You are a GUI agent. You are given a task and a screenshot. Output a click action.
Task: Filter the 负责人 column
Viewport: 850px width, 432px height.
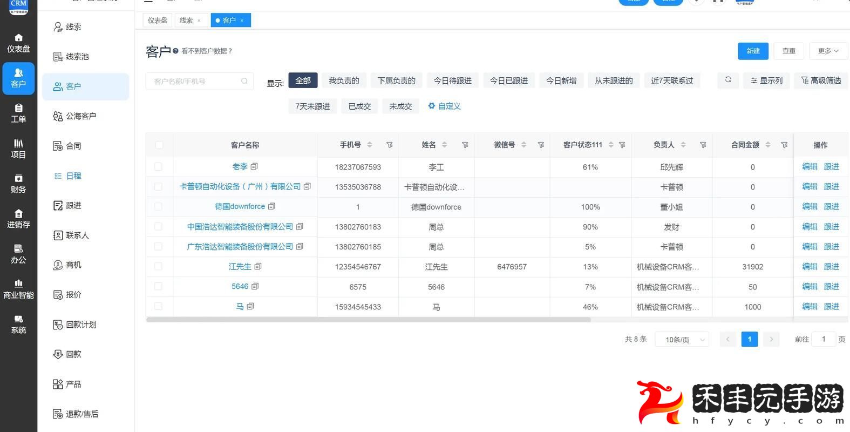[703, 145]
